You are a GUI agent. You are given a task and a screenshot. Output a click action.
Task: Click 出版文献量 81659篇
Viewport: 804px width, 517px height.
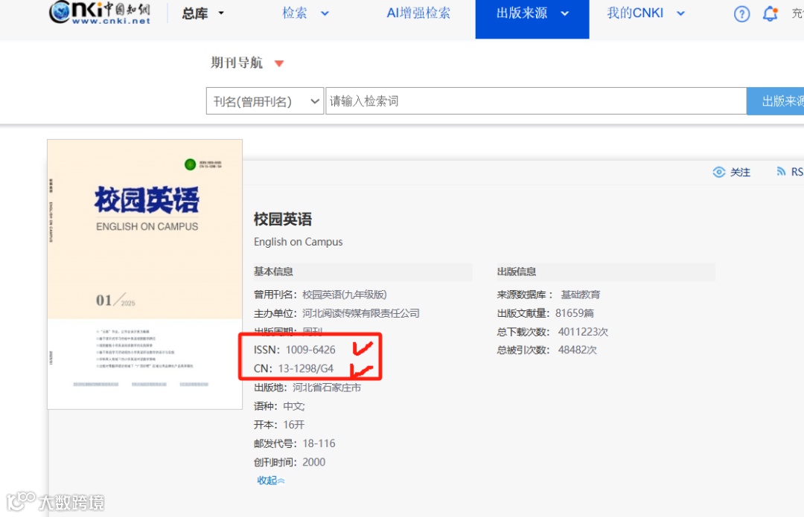(546, 313)
